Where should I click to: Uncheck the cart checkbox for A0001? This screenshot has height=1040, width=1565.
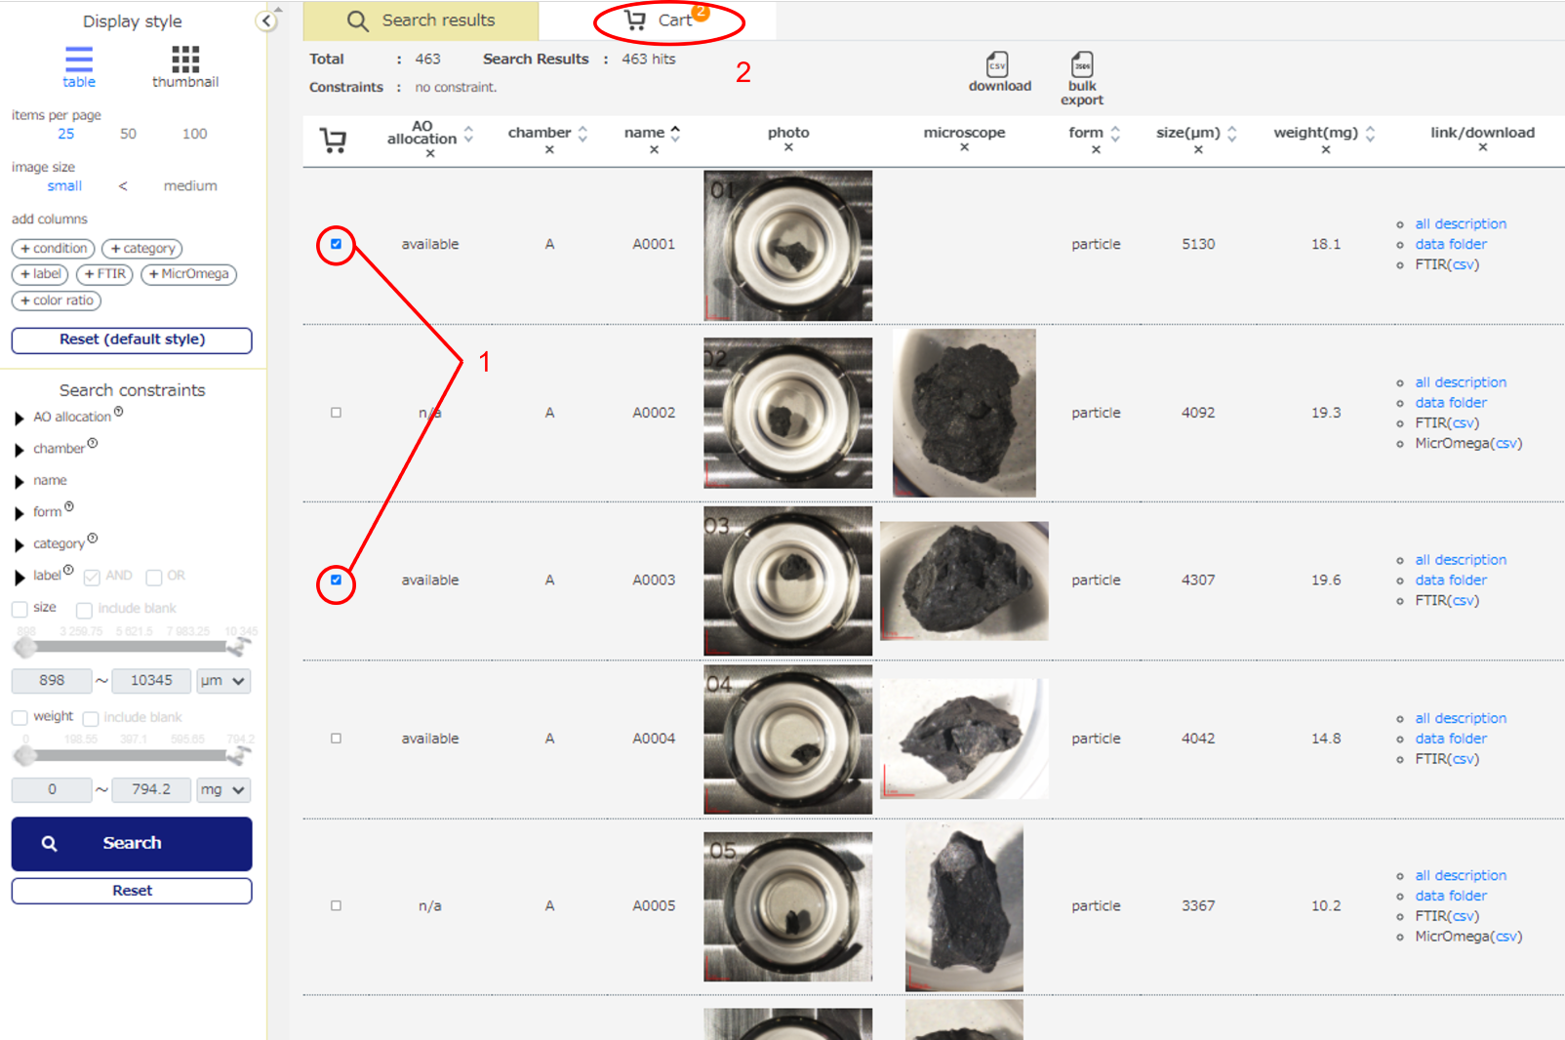coord(336,244)
